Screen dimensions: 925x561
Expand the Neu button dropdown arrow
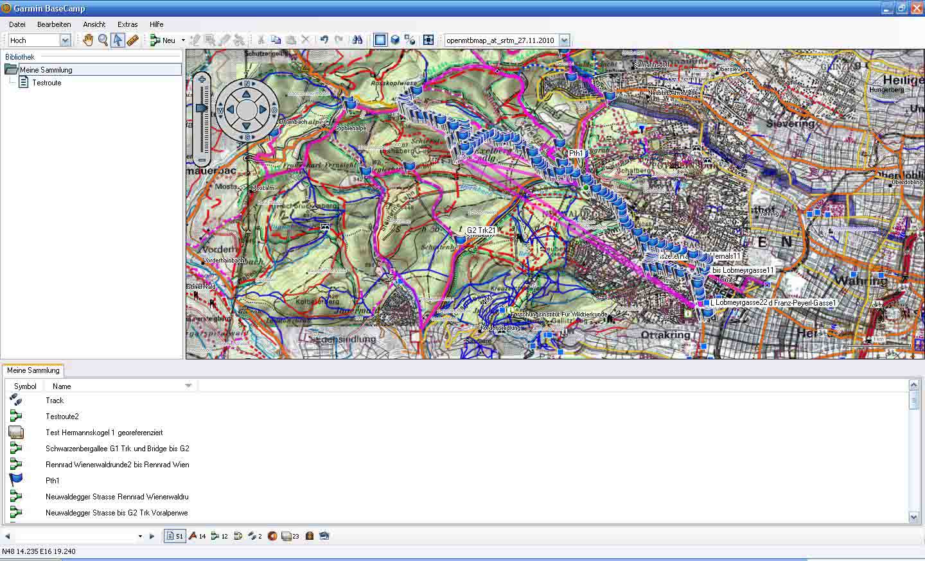[183, 40]
